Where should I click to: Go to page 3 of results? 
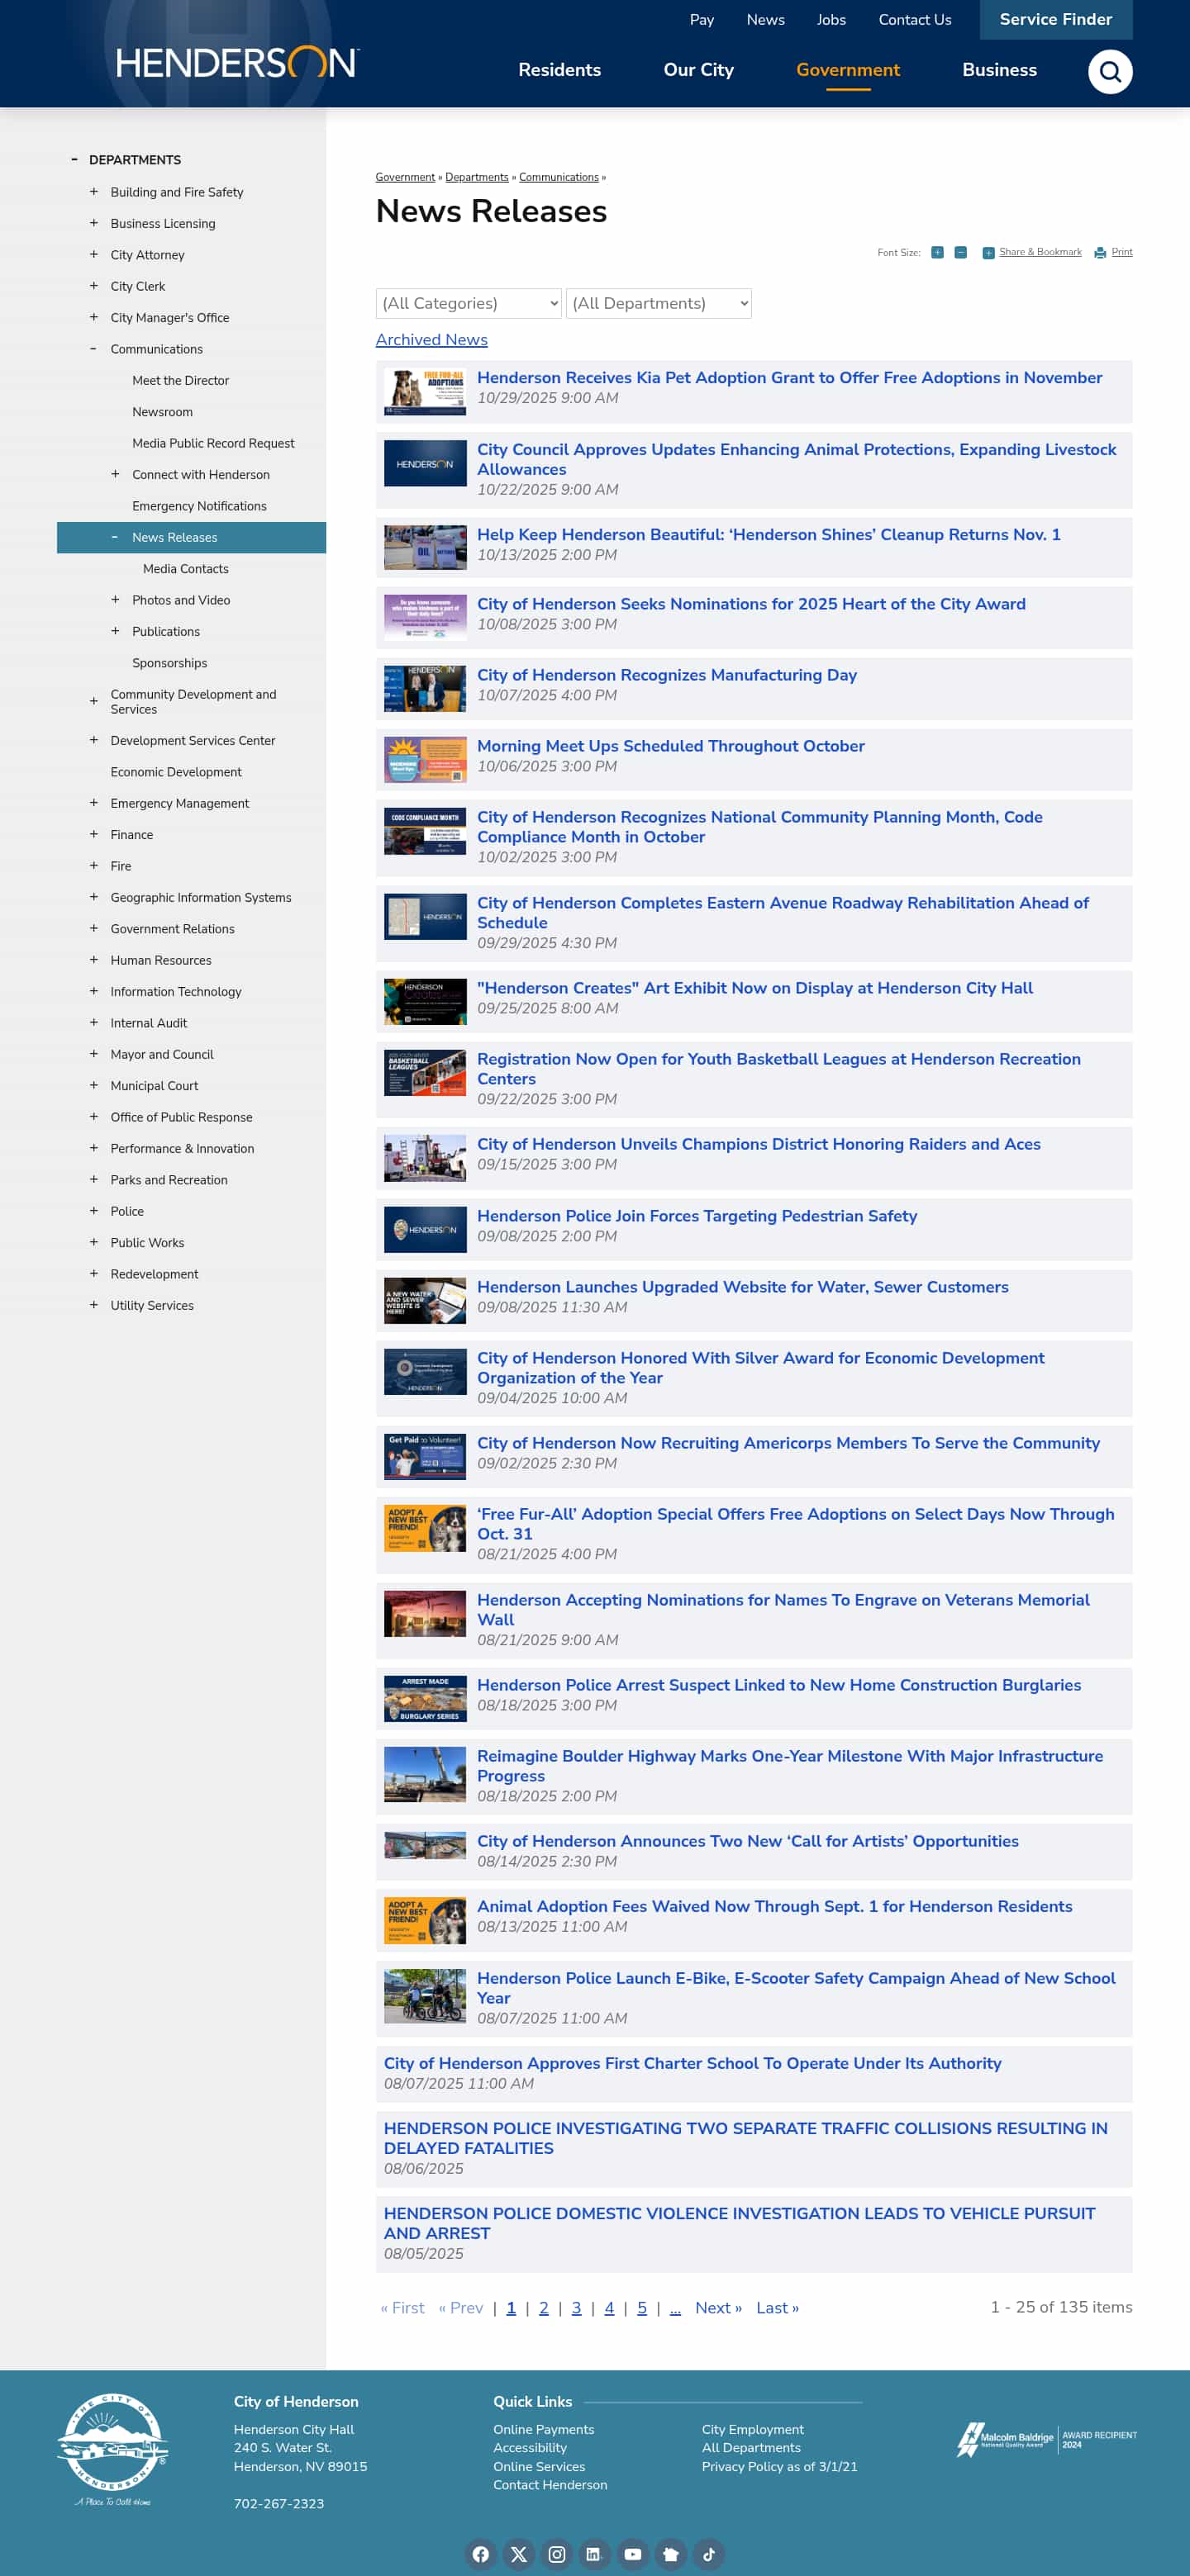(x=577, y=2307)
